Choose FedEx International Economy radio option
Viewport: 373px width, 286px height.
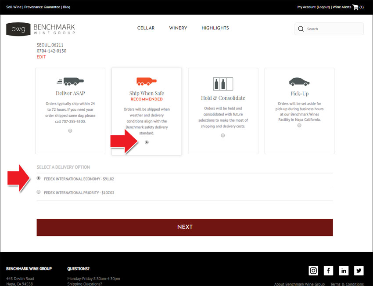(39, 178)
